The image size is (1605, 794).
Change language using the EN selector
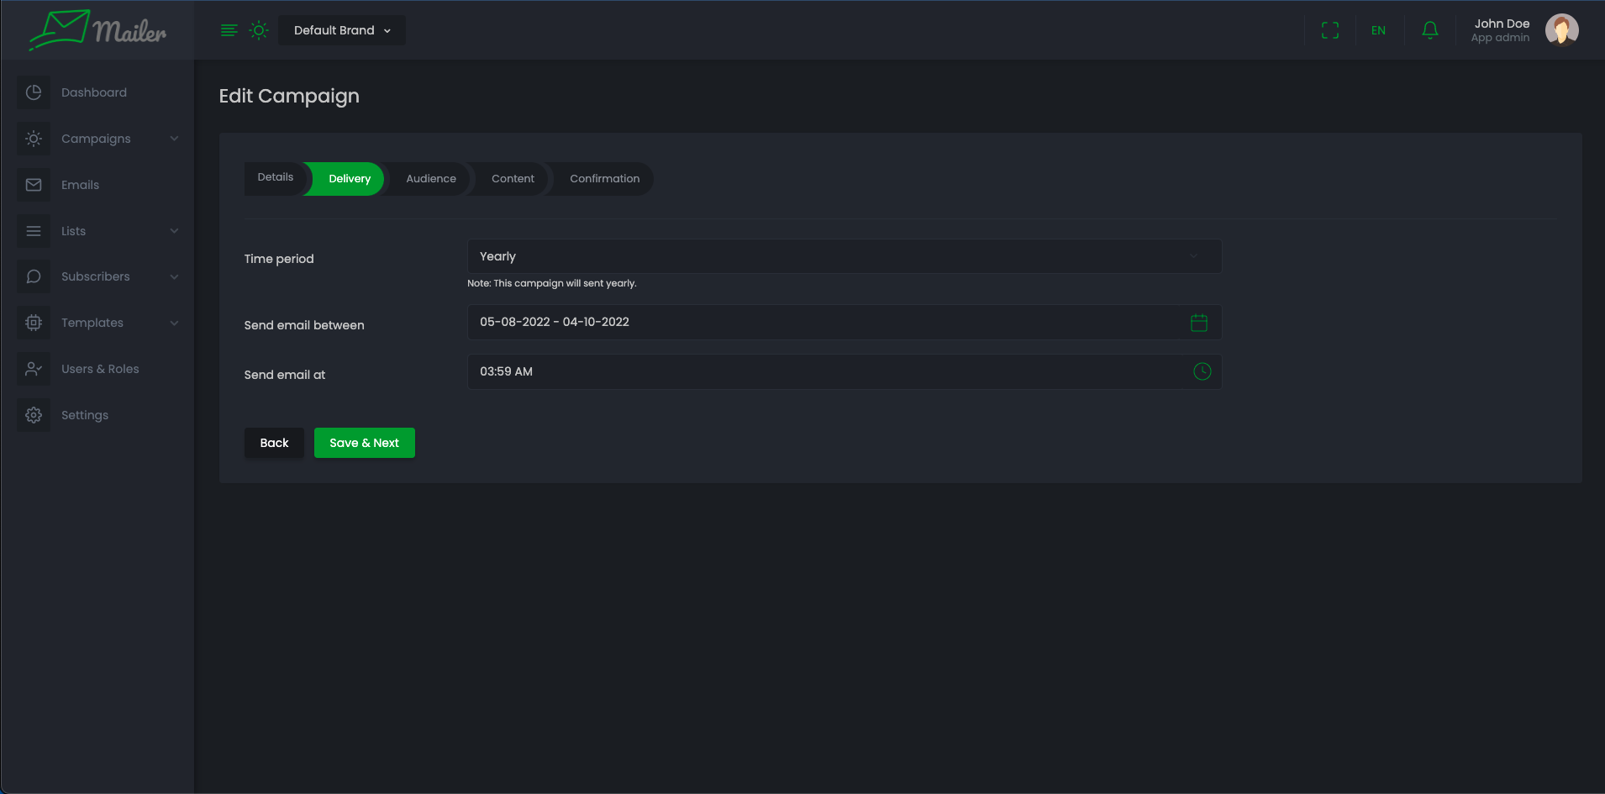coord(1378,30)
